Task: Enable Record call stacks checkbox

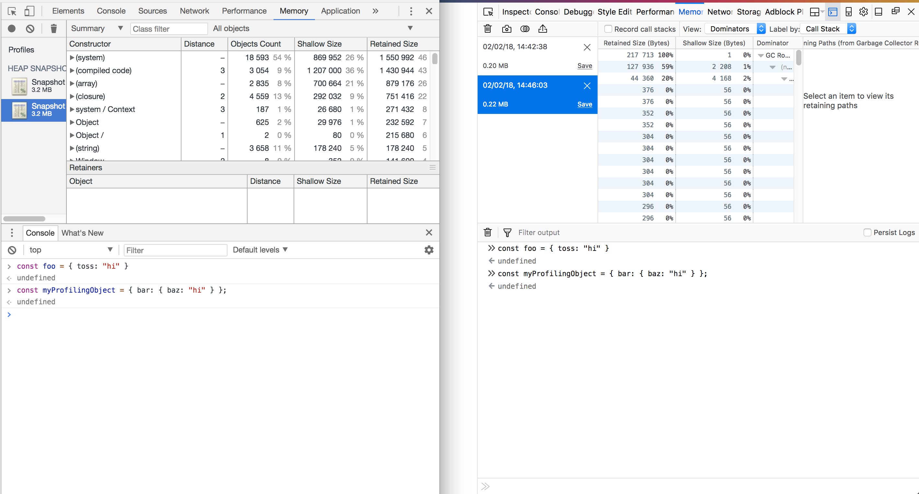Action: [x=608, y=29]
